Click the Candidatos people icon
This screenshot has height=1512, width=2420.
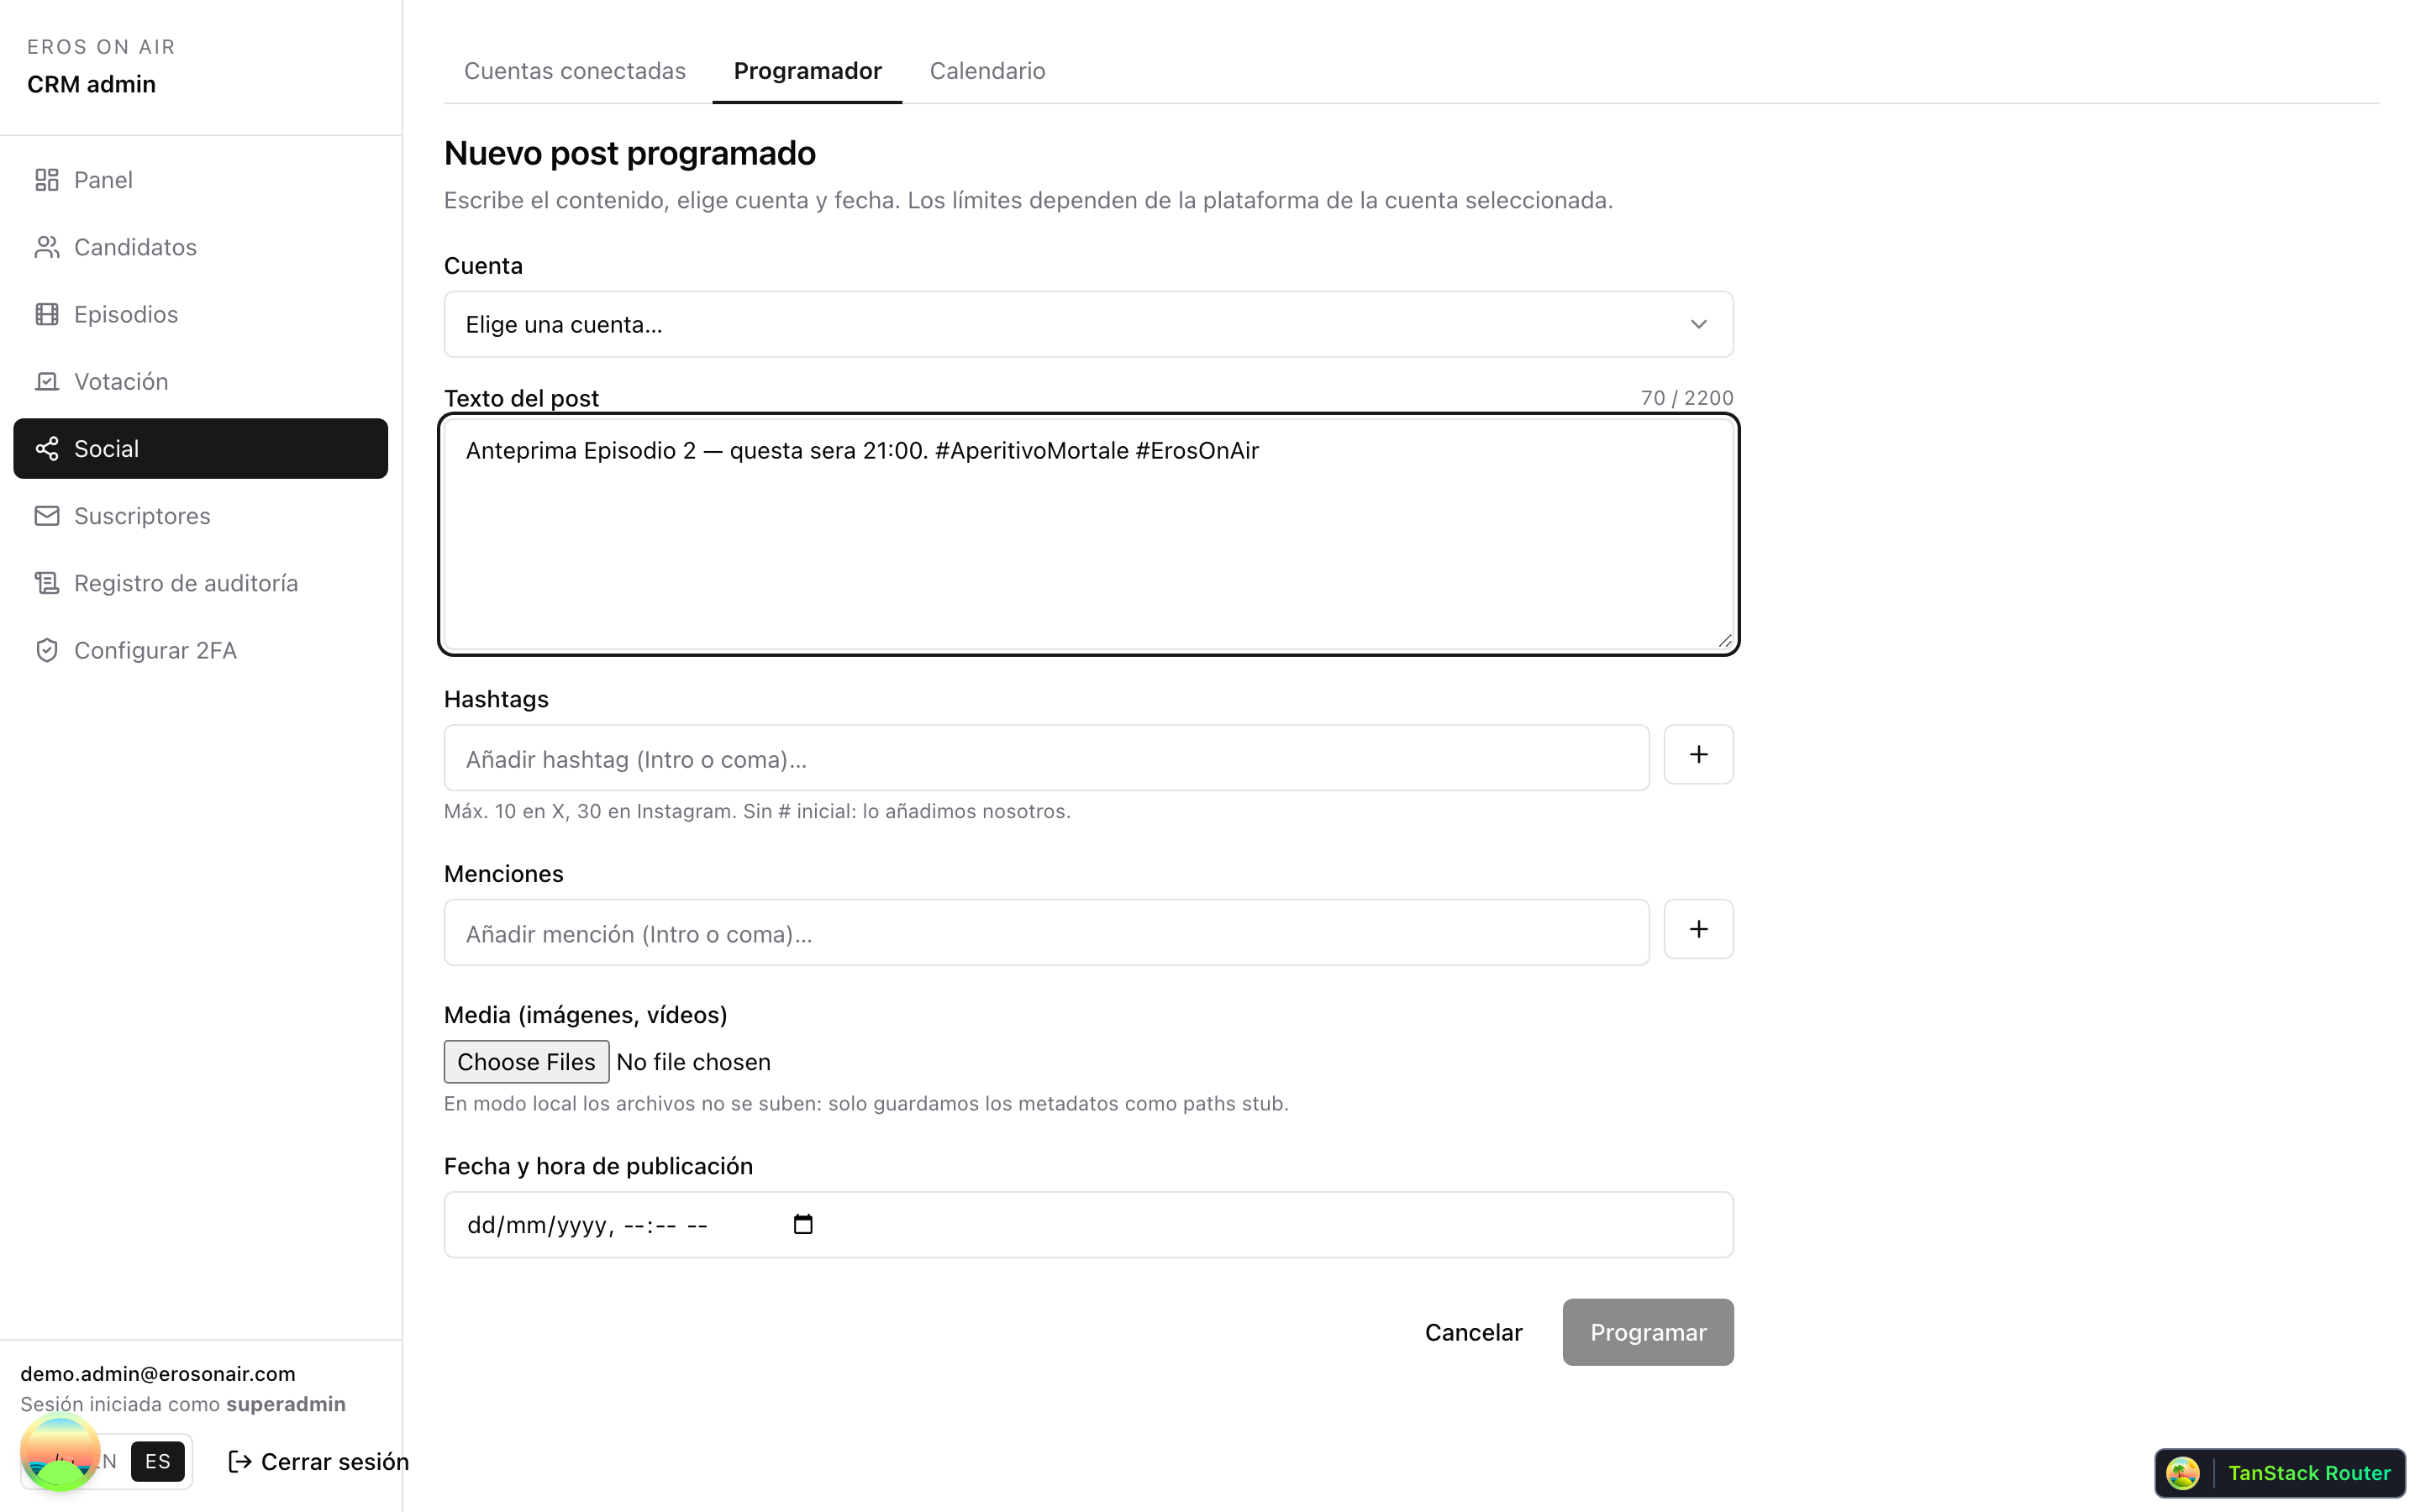(x=47, y=247)
